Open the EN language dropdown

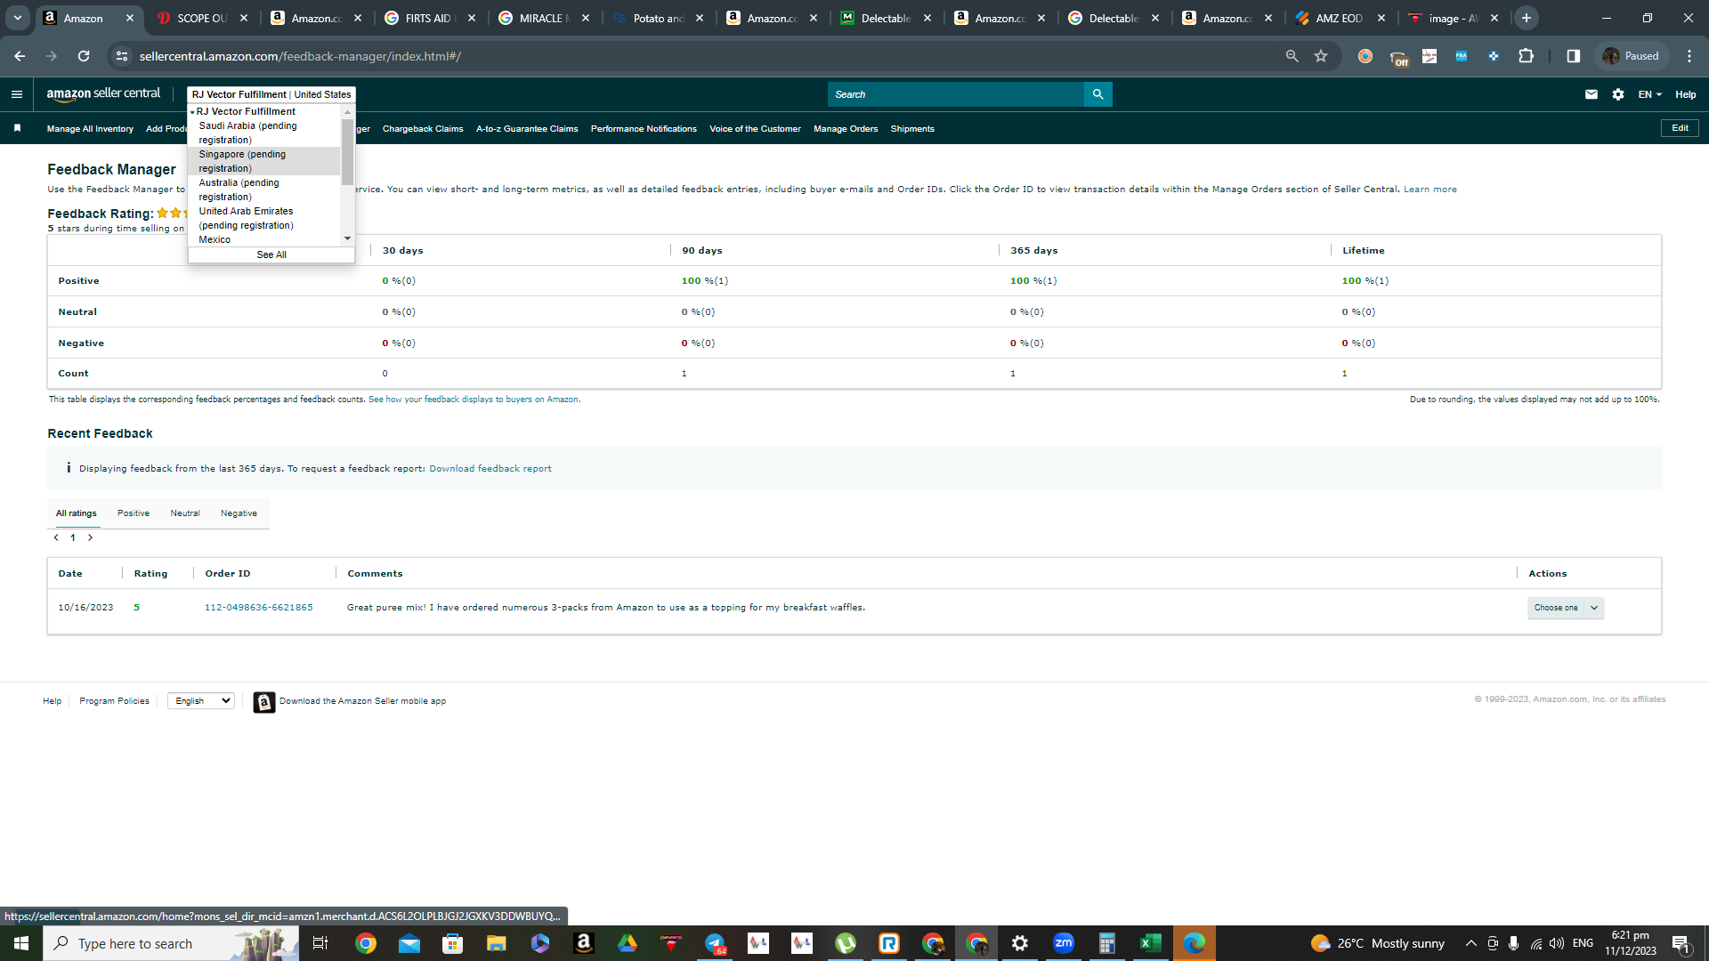[1649, 94]
